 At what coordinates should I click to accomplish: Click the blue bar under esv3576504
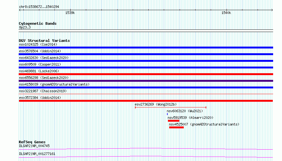(x=146, y=54)
